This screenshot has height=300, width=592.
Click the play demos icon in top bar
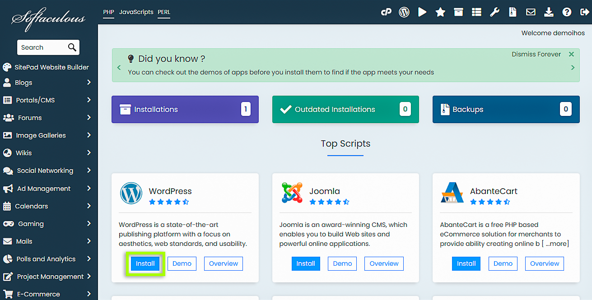[422, 12]
